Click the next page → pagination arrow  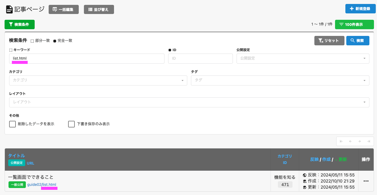(360, 141)
